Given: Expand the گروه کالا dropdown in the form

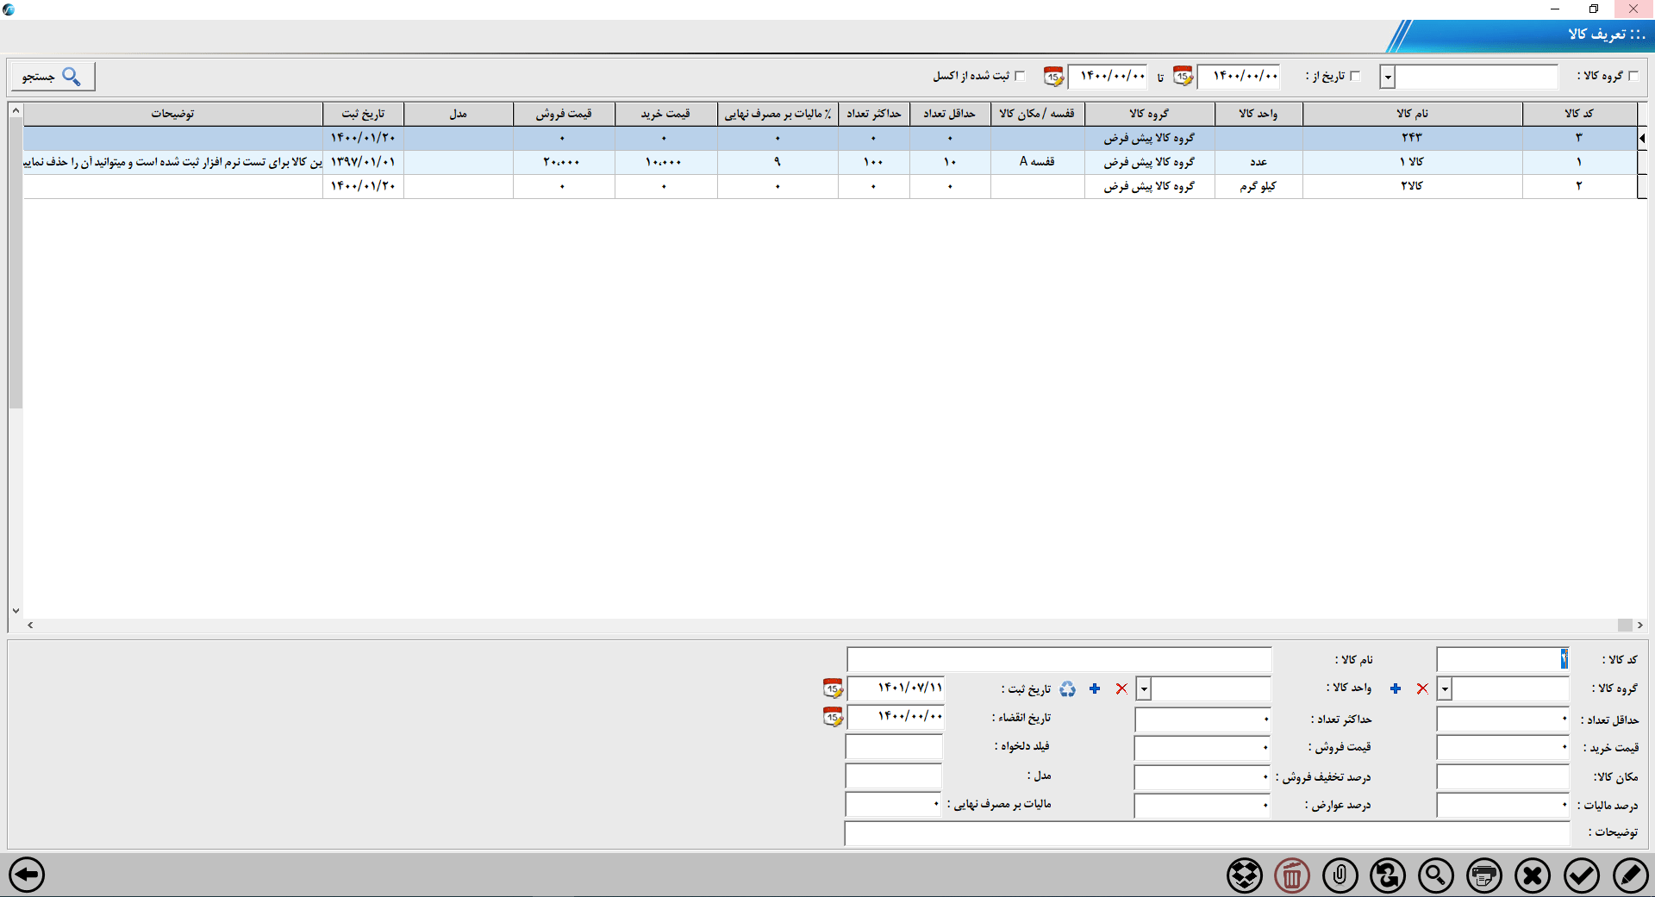Looking at the screenshot, I should (1446, 688).
